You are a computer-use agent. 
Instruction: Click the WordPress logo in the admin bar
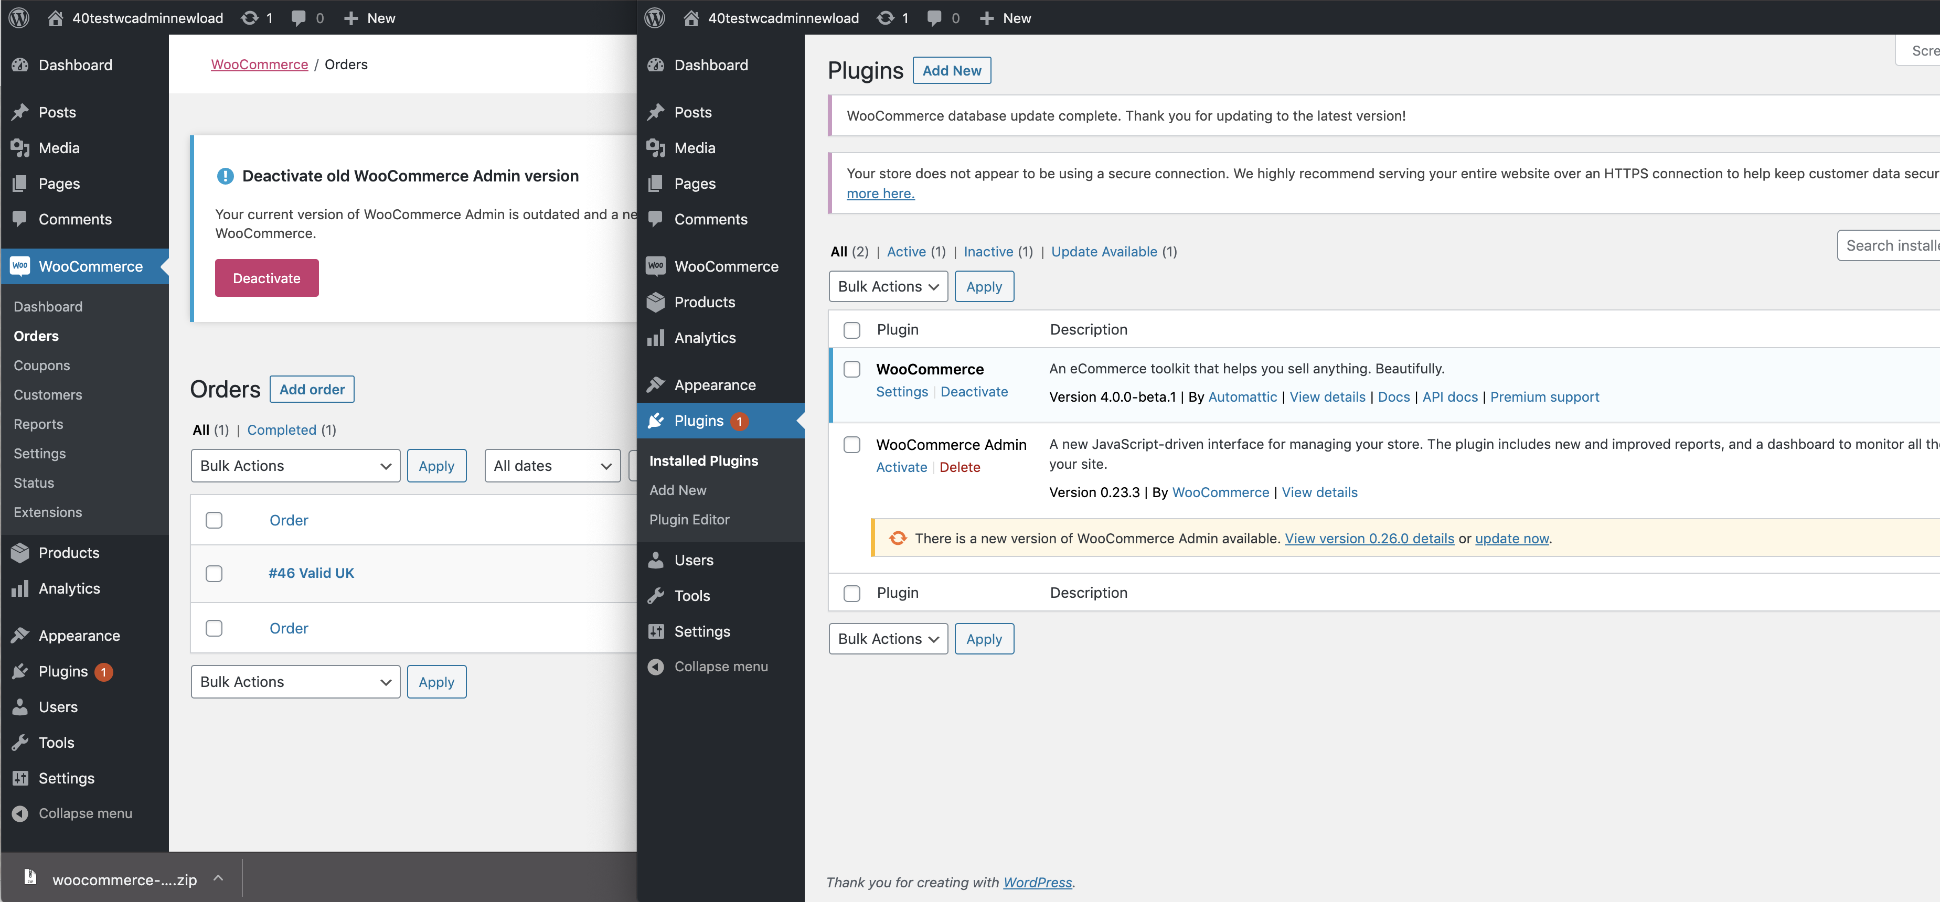click(18, 17)
